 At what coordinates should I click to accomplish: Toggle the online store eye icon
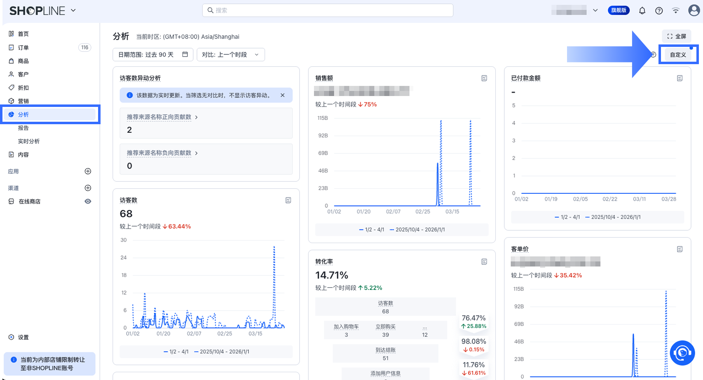click(x=88, y=202)
